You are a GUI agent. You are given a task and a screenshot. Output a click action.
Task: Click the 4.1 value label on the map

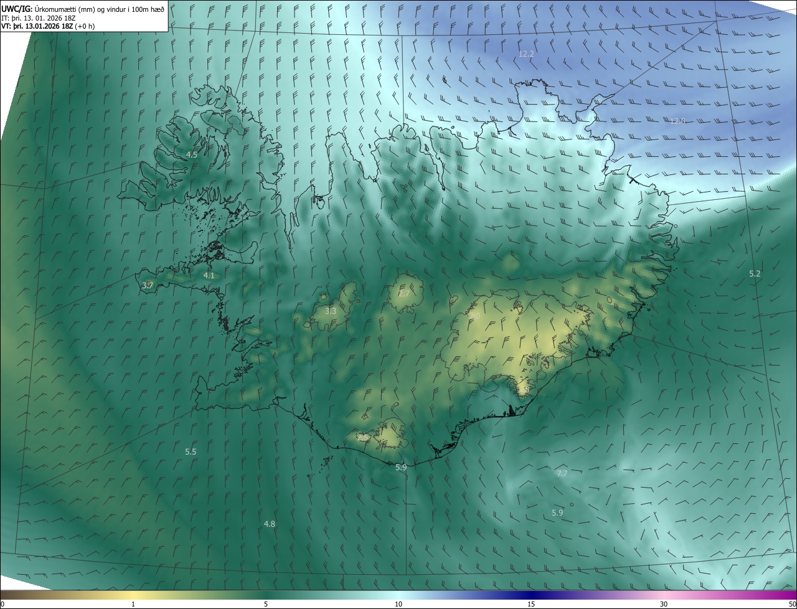(x=209, y=275)
